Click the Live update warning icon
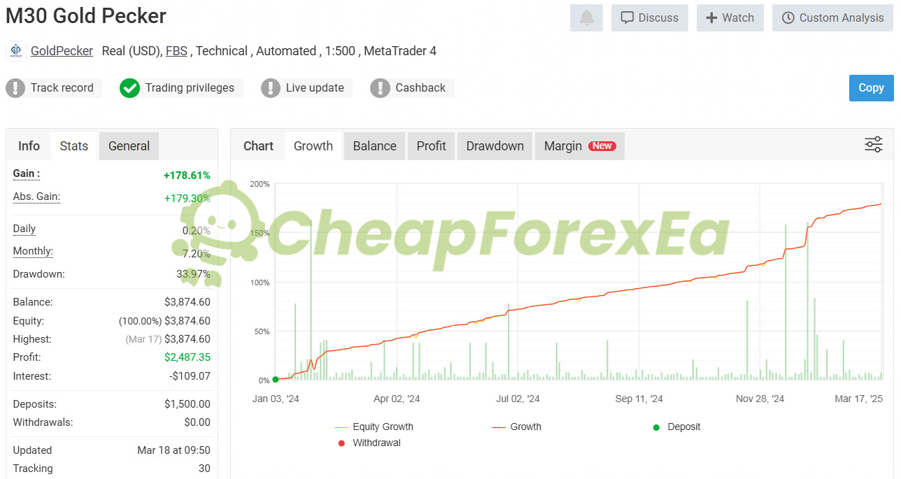901x479 pixels. (271, 88)
